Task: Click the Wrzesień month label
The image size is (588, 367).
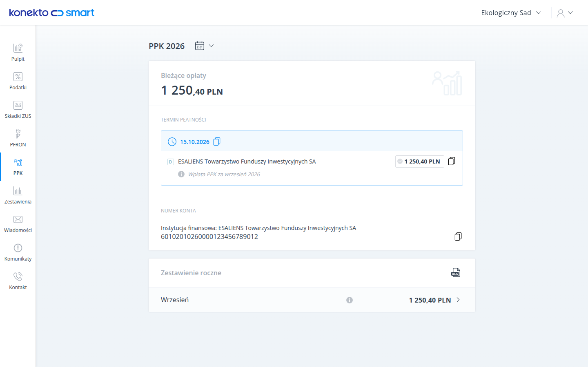Action: click(x=175, y=300)
